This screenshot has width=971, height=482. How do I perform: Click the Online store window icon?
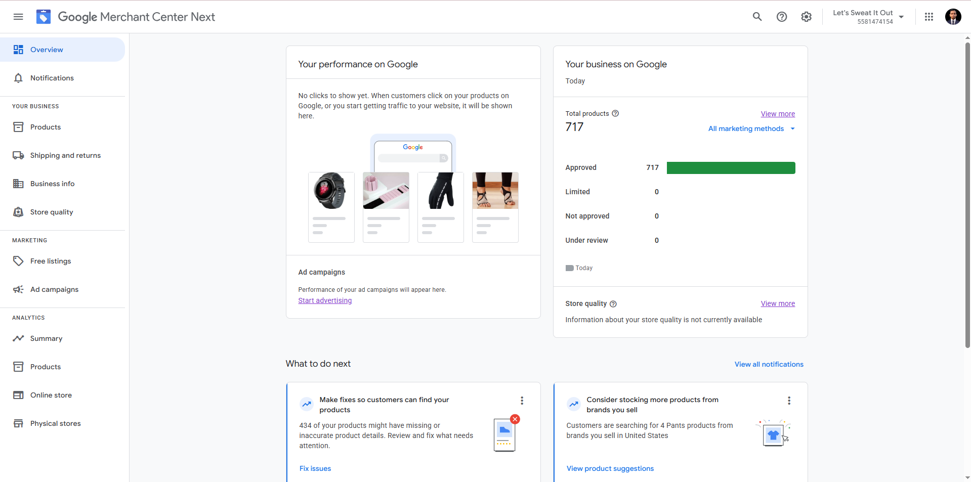point(18,395)
